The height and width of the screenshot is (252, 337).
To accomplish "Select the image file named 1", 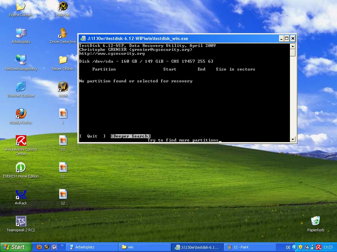I will 63,116.
